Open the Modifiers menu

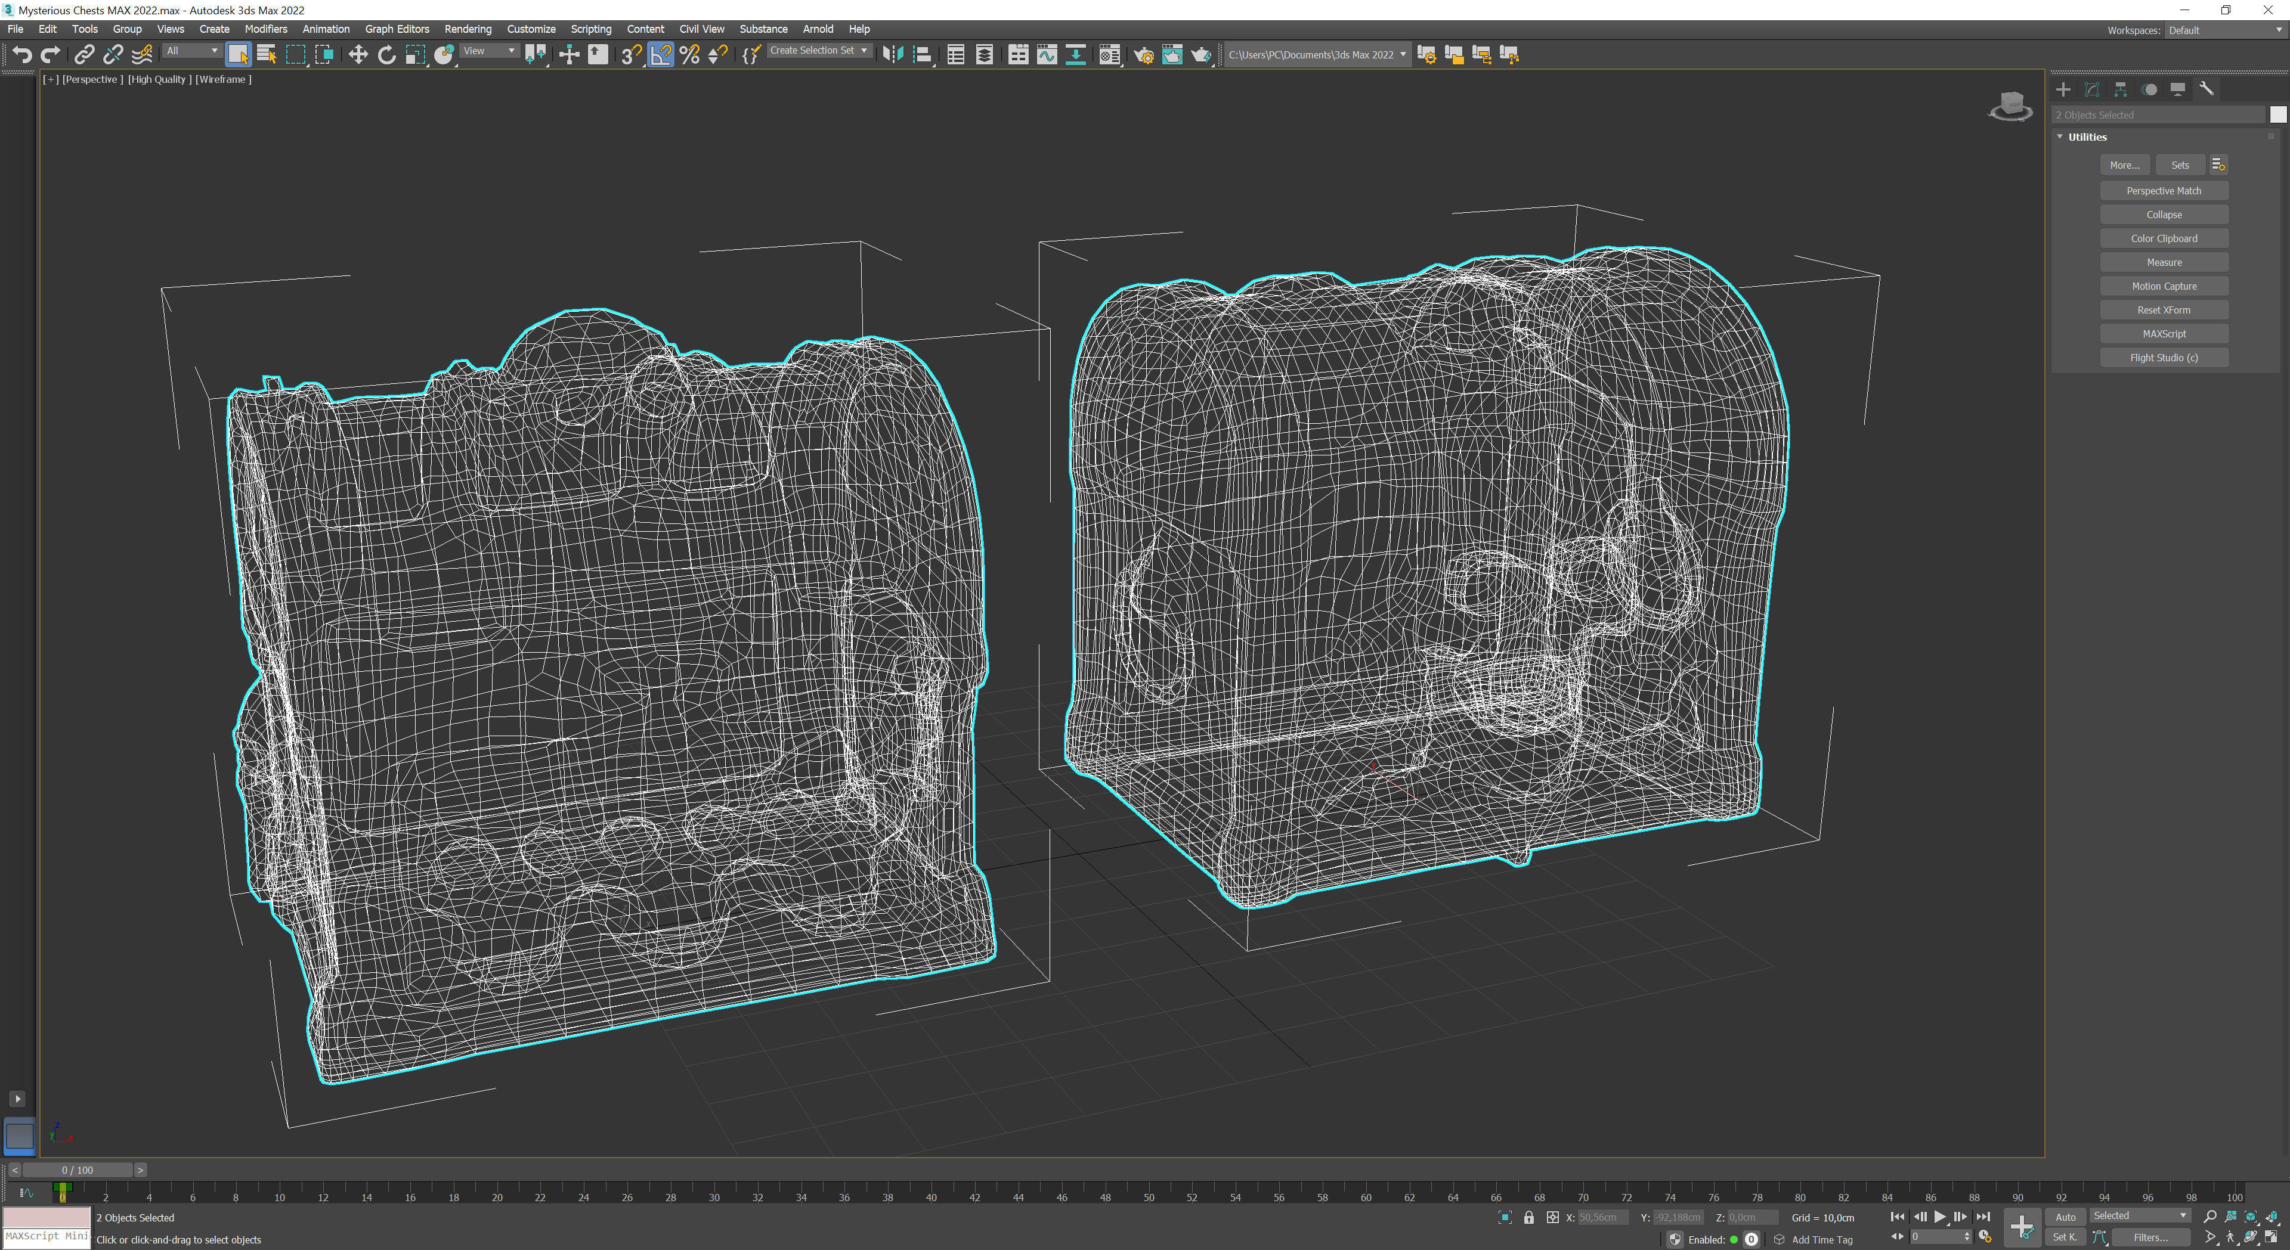tap(266, 29)
